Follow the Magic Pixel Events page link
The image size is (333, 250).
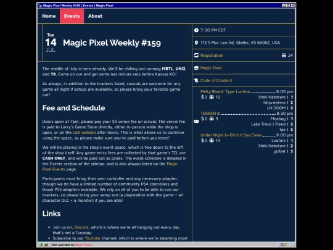pos(110,167)
